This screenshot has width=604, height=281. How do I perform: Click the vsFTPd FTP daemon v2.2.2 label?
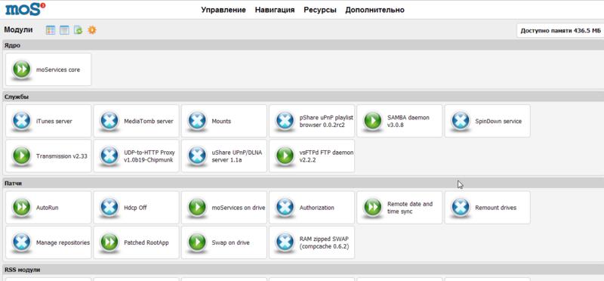[x=327, y=156]
